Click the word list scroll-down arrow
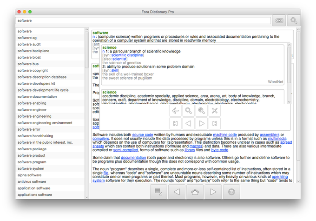Image resolution: width=316 pixels, height=221 pixels. (x=87, y=197)
